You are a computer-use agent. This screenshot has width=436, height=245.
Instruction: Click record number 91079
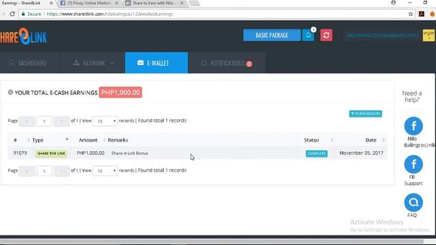[x=20, y=153]
